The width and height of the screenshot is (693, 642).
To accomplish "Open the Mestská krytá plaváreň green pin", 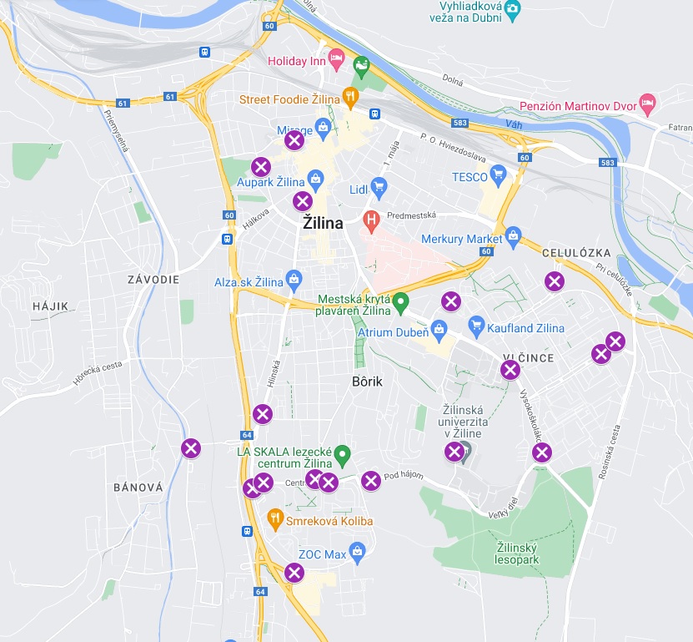I will (x=401, y=303).
